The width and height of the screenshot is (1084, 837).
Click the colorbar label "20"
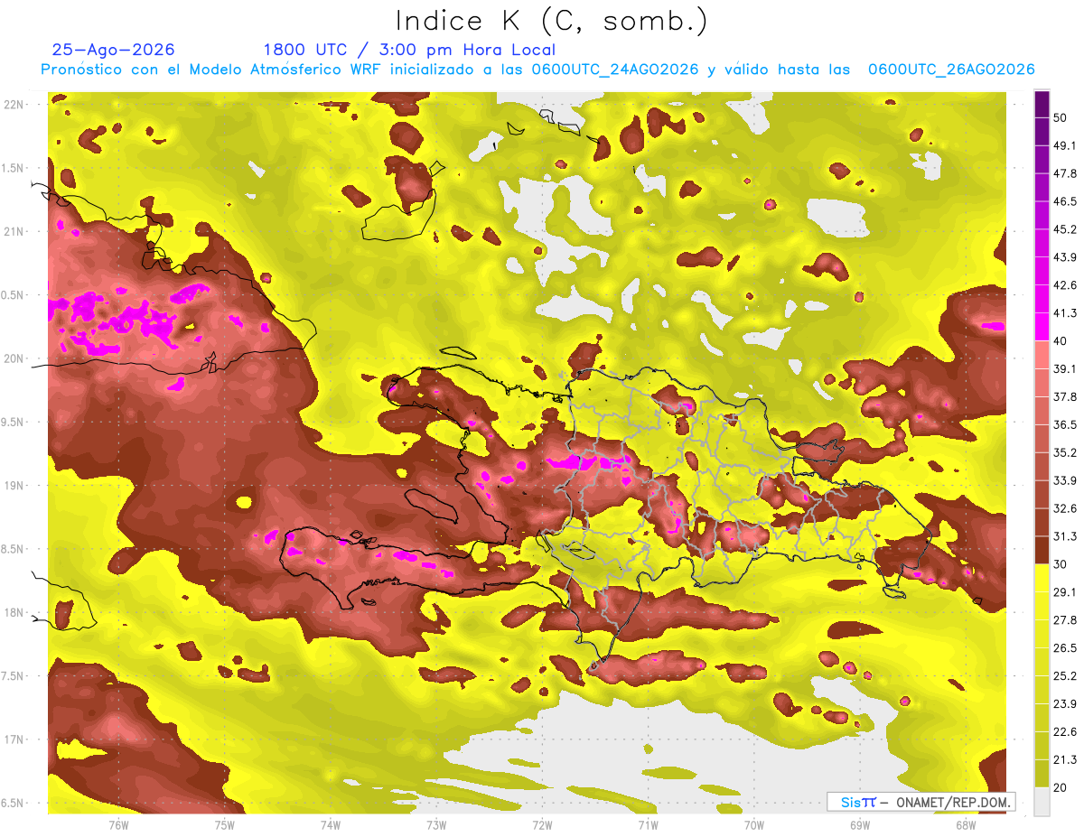(x=1061, y=786)
